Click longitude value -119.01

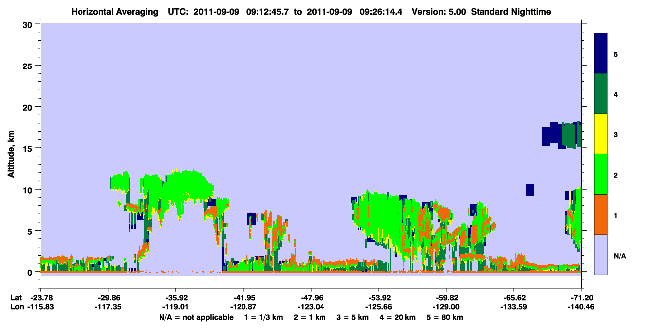pos(175,307)
